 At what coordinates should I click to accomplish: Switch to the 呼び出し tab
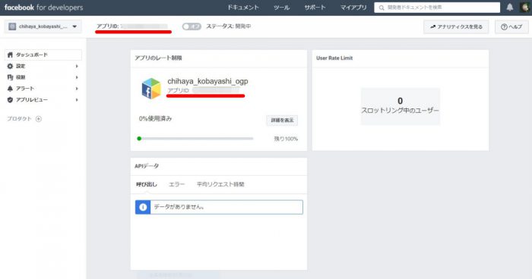point(147,184)
